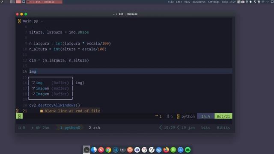Click the pen notes tray icon
Screen dimensions: 274x154
click(239, 2)
